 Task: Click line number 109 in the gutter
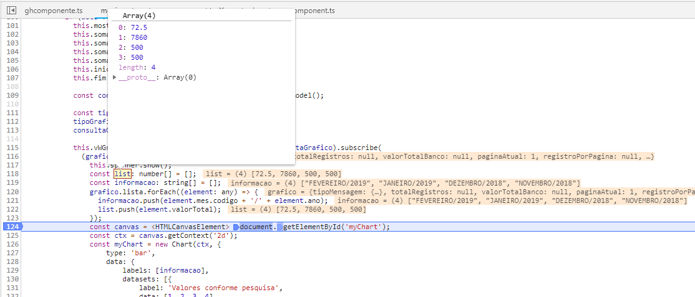(13, 96)
